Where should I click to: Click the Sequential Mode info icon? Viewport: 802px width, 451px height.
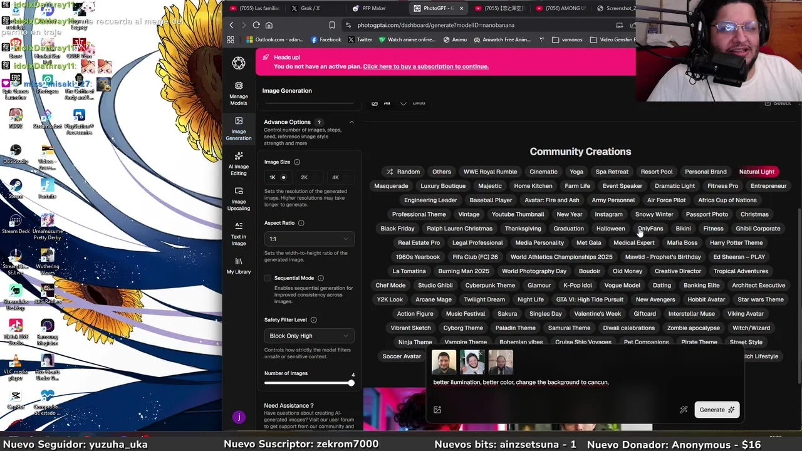pyautogui.click(x=321, y=278)
